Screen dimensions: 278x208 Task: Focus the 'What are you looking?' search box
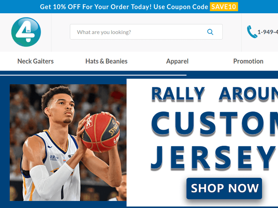tap(146, 32)
